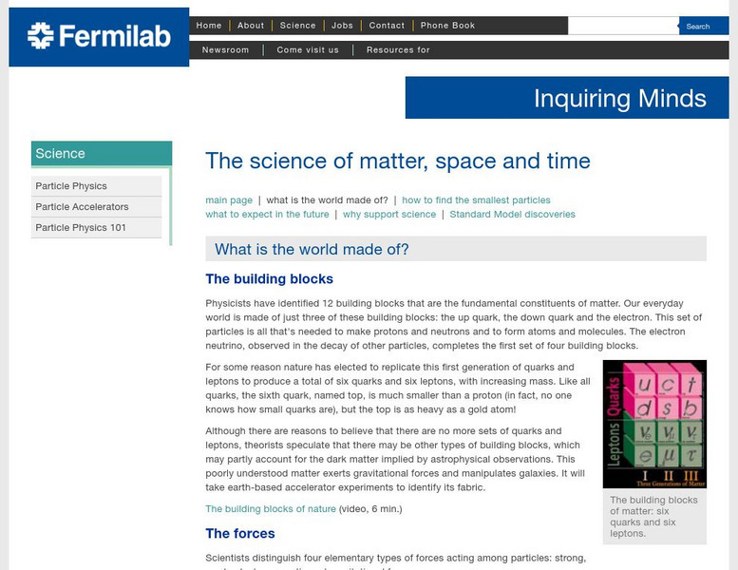Viewport: 738px width, 570px height.
Task: Open the quarks and leptons diagram image
Action: click(654, 424)
